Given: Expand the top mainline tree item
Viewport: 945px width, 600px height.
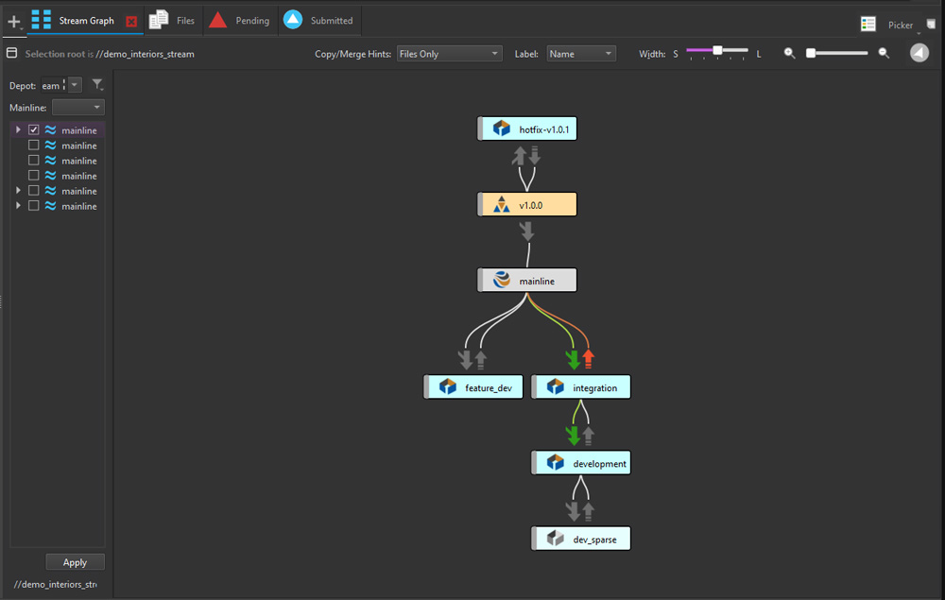Looking at the screenshot, I should [18, 129].
